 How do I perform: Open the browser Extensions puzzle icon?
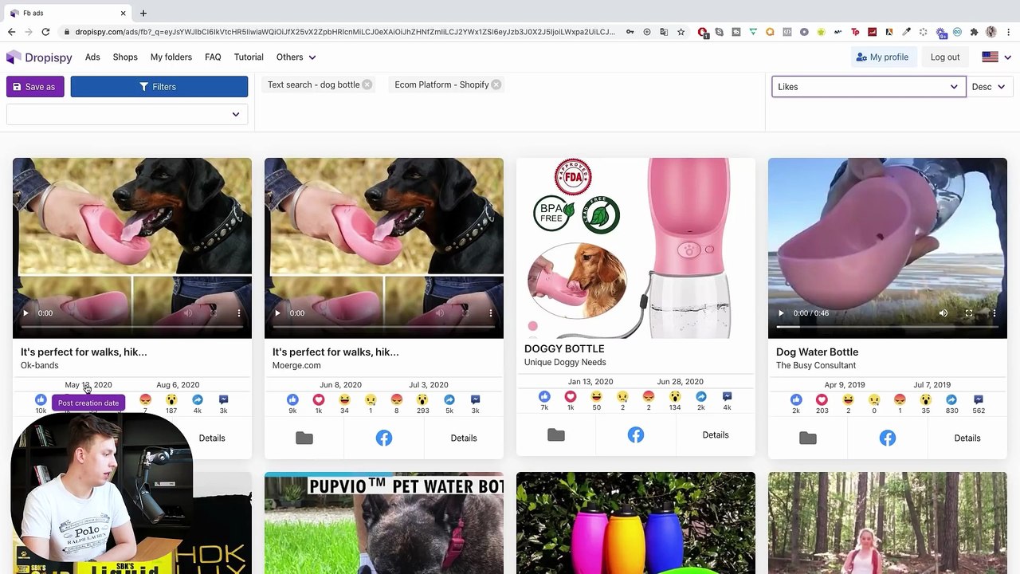(x=974, y=32)
